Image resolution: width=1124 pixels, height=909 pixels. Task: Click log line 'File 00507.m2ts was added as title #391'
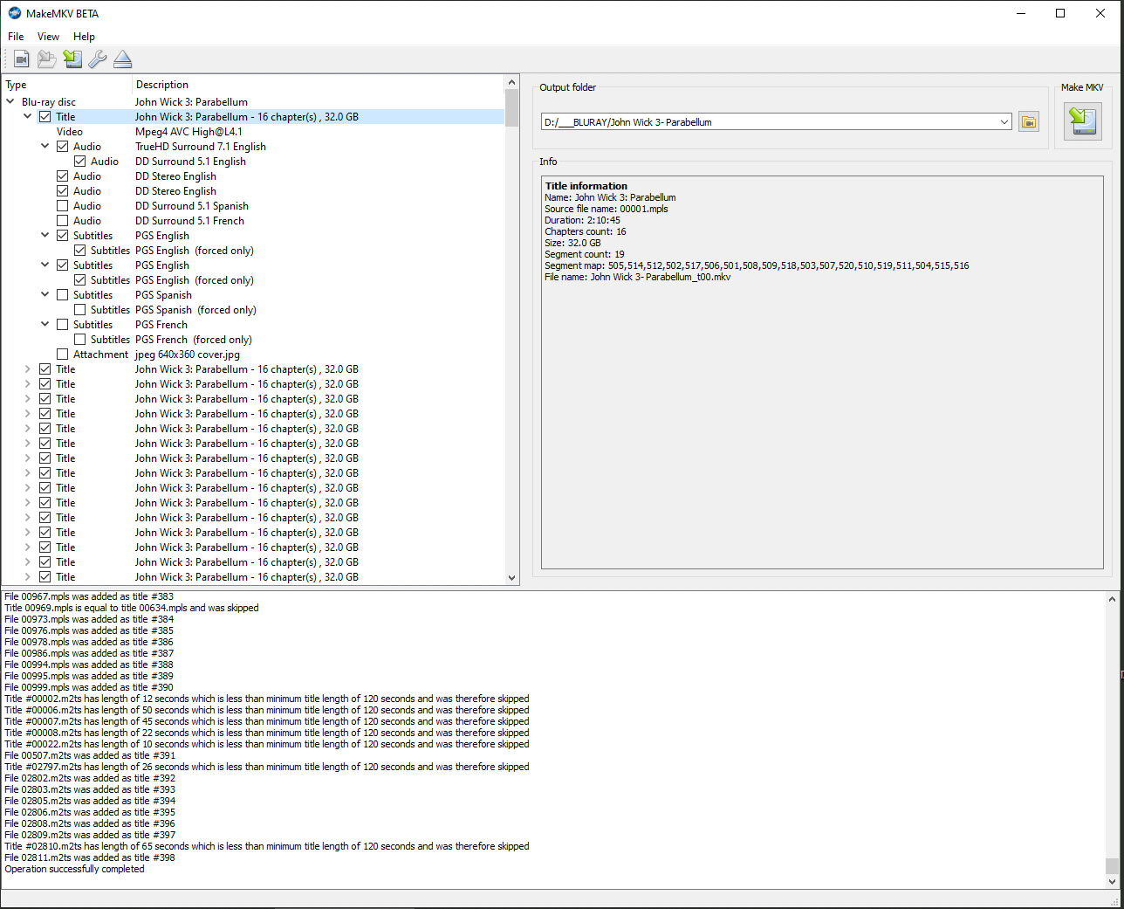click(90, 755)
